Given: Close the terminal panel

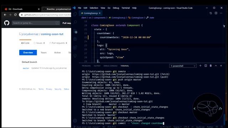Looking at the screenshot, I should 221,66.
